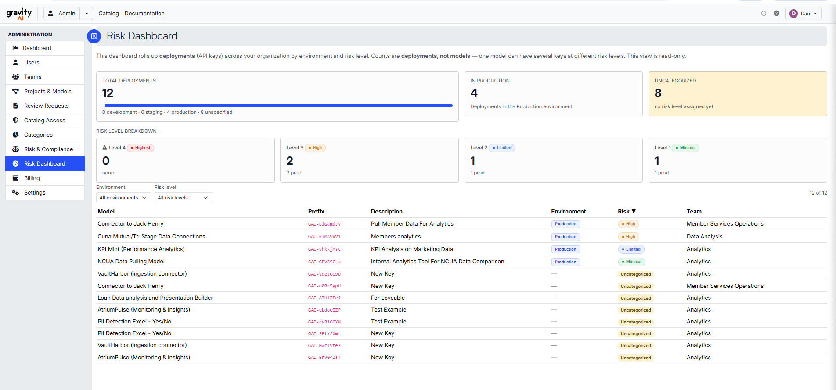The width and height of the screenshot is (836, 390).
Task: Open Billing page
Action: click(45, 178)
